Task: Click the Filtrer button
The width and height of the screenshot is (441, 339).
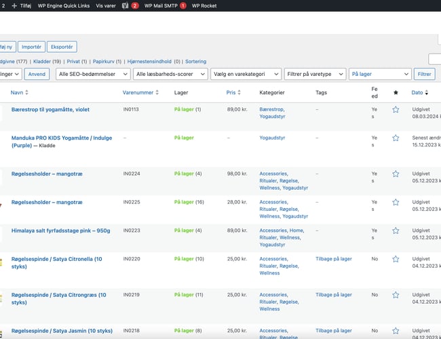Action: (x=424, y=74)
